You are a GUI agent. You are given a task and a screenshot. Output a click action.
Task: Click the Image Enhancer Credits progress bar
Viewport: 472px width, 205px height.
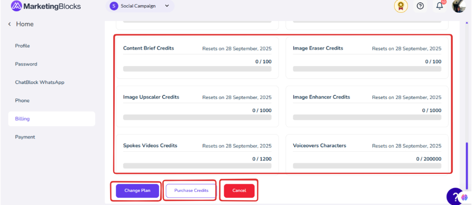[x=367, y=117]
